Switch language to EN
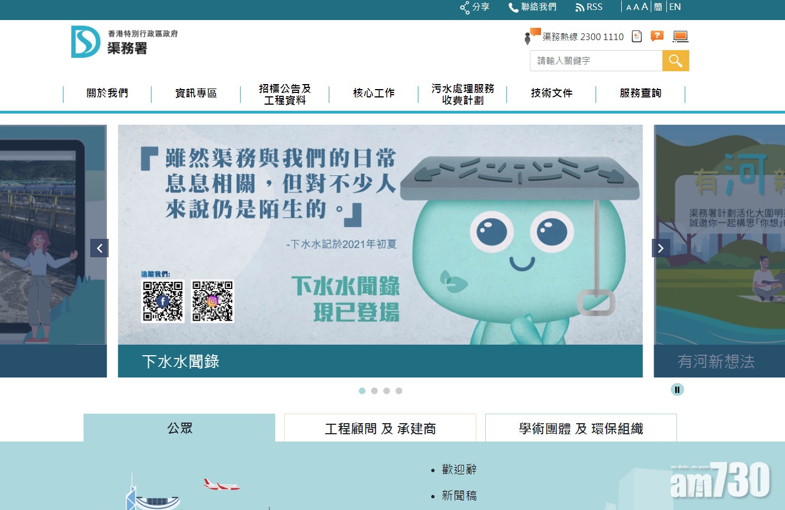The image size is (785, 510). (x=675, y=7)
